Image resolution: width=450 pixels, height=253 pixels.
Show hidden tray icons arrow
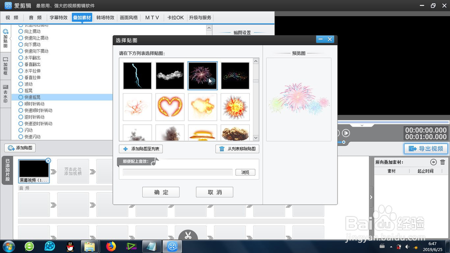click(x=391, y=247)
